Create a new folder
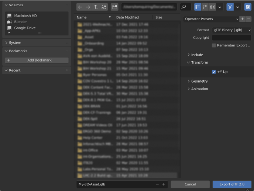 (x=114, y=7)
